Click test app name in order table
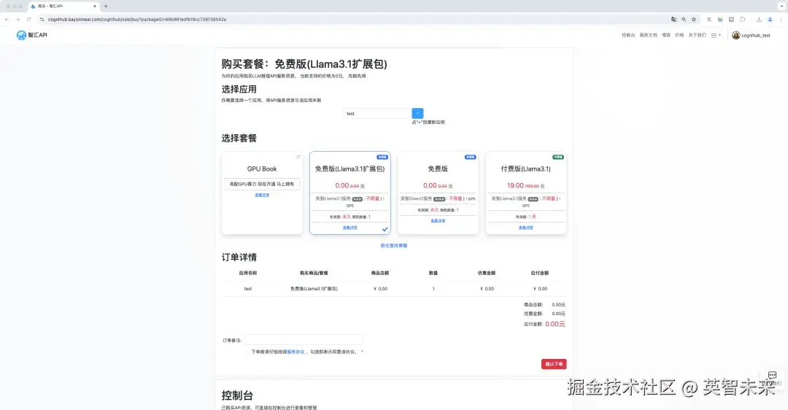788x410 pixels. coord(248,289)
